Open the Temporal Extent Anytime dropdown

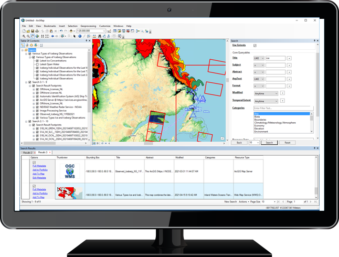[266, 101]
